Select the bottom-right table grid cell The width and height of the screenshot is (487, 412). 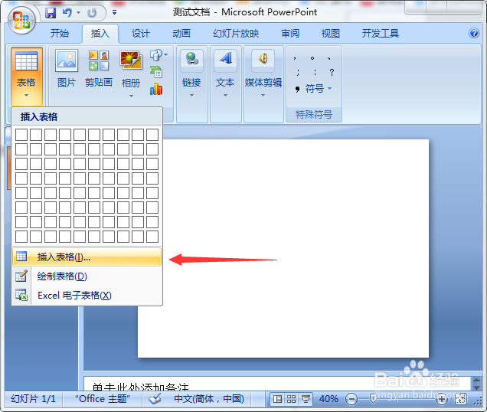point(152,237)
